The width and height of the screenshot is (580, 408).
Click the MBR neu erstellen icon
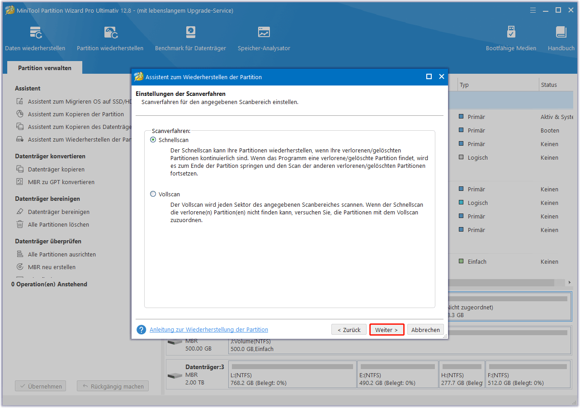(x=20, y=267)
